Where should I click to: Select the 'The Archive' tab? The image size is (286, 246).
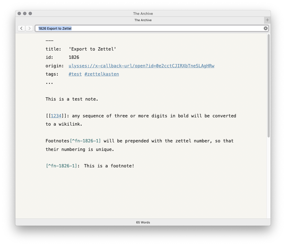(x=143, y=20)
